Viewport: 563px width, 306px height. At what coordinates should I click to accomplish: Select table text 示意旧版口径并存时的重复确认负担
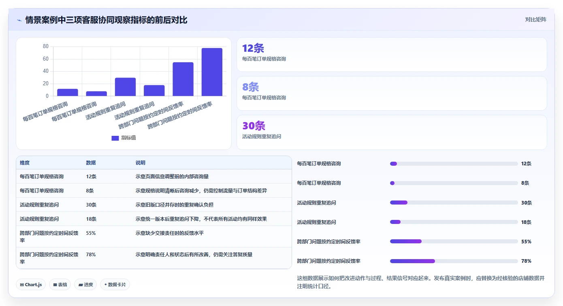point(175,205)
